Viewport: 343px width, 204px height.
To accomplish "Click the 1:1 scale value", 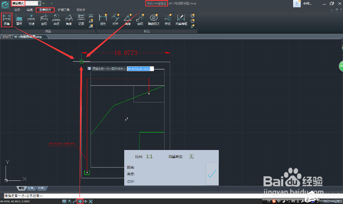I will coord(150,156).
